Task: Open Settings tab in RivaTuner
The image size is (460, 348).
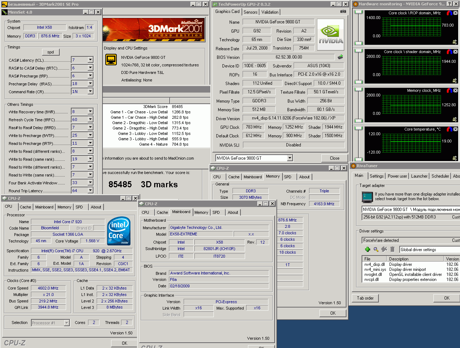Action: pyautogui.click(x=377, y=176)
